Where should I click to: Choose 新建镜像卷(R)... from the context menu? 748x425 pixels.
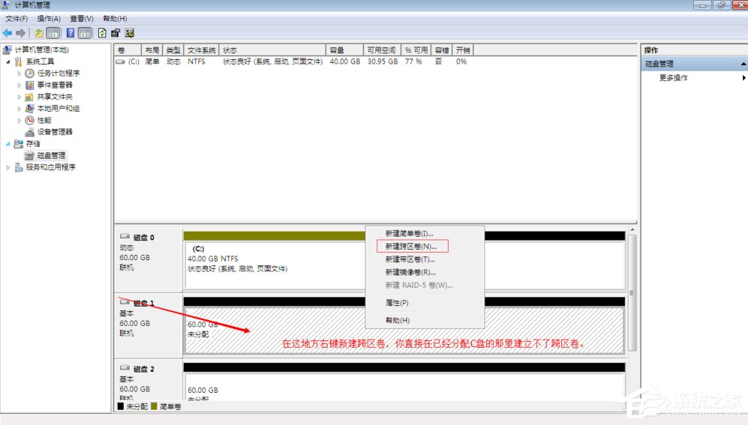click(x=410, y=272)
